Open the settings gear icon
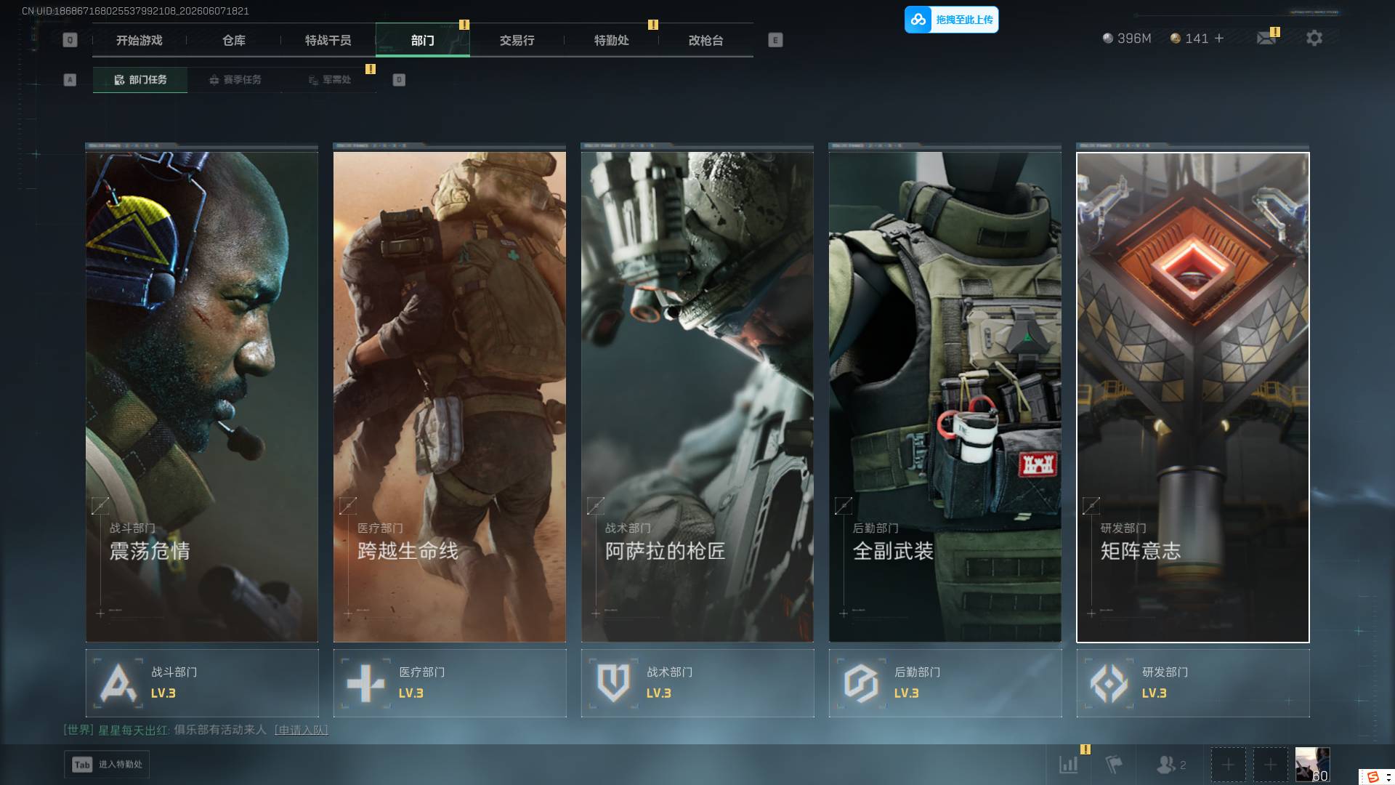Screen dimensions: 1395x785 pos(1314,38)
